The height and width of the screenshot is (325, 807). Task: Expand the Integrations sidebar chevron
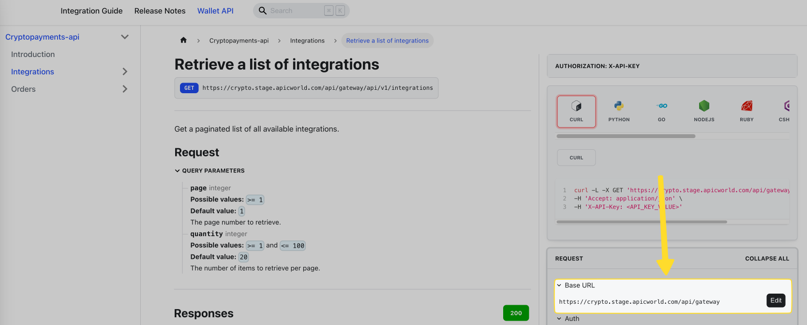tap(125, 72)
